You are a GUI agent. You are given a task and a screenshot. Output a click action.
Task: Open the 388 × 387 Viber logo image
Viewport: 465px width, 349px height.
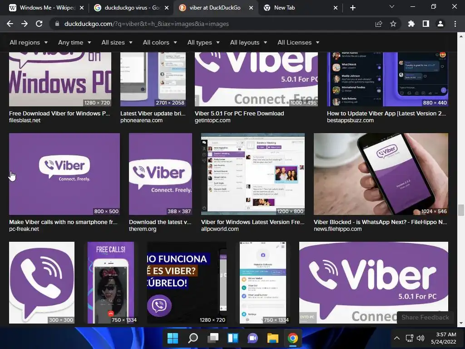click(160, 174)
